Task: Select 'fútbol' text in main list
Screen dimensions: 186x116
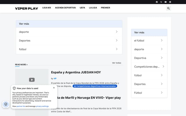Action: point(23,49)
